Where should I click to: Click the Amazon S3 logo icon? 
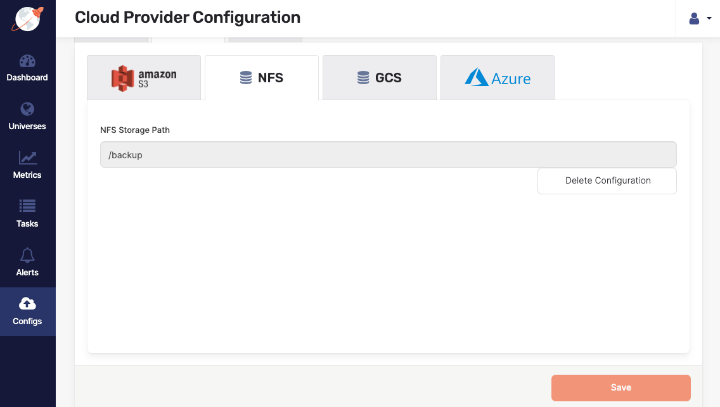click(122, 77)
